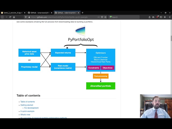The width and height of the screenshot is (172, 129).
Task: Reload the current page
Action: tap(10, 17)
